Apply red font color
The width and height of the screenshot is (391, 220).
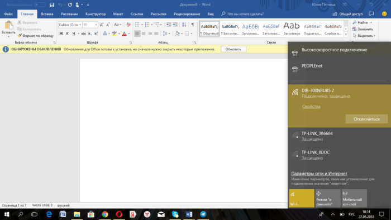pos(124,34)
